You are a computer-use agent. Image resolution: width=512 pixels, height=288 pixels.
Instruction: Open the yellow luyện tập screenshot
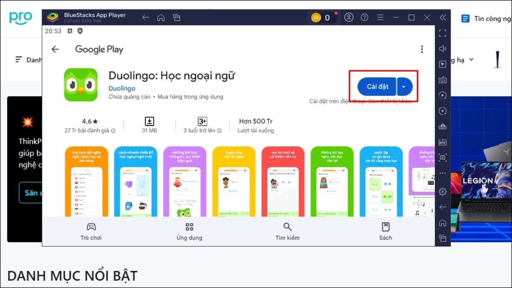tap(234, 181)
